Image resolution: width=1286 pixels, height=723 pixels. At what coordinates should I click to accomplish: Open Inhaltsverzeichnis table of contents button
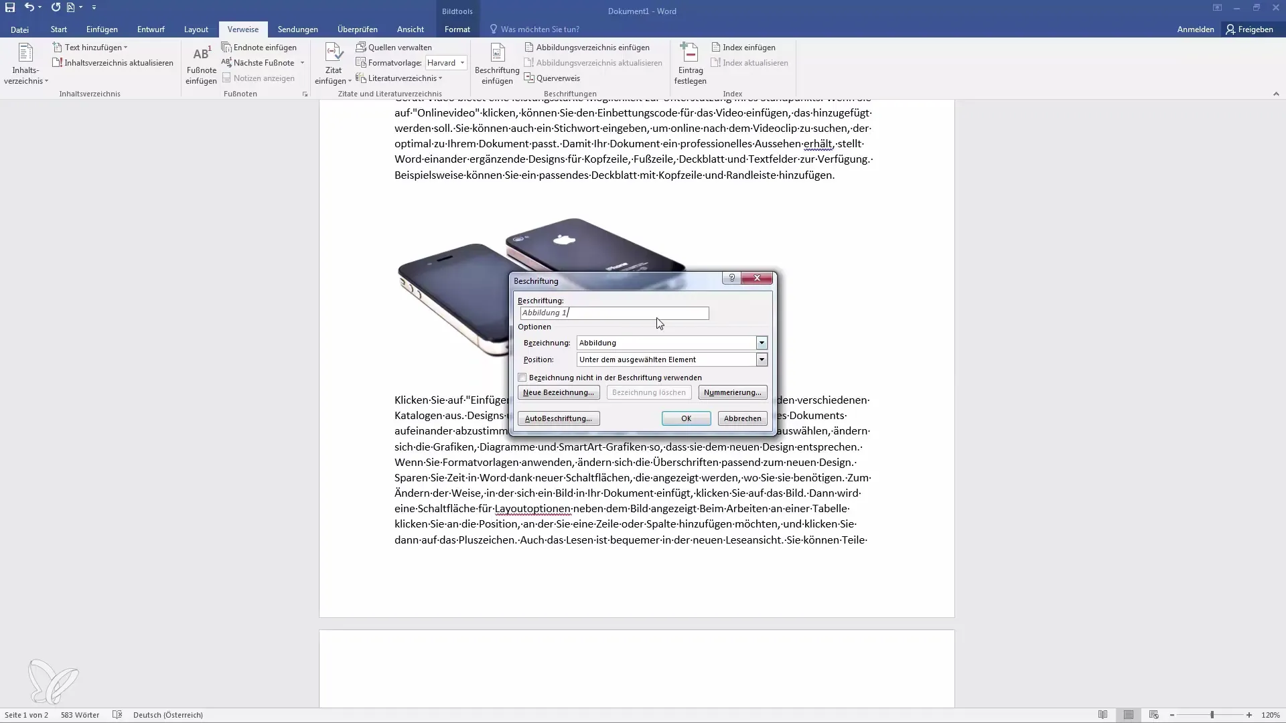tap(26, 64)
